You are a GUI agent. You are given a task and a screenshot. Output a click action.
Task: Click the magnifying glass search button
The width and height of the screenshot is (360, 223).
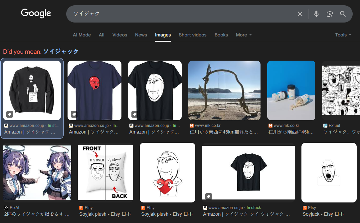343,14
